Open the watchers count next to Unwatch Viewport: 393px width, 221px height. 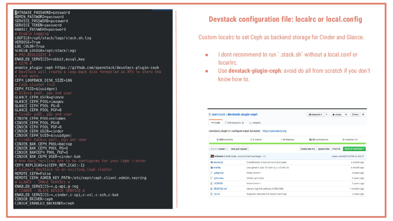coord(326,114)
